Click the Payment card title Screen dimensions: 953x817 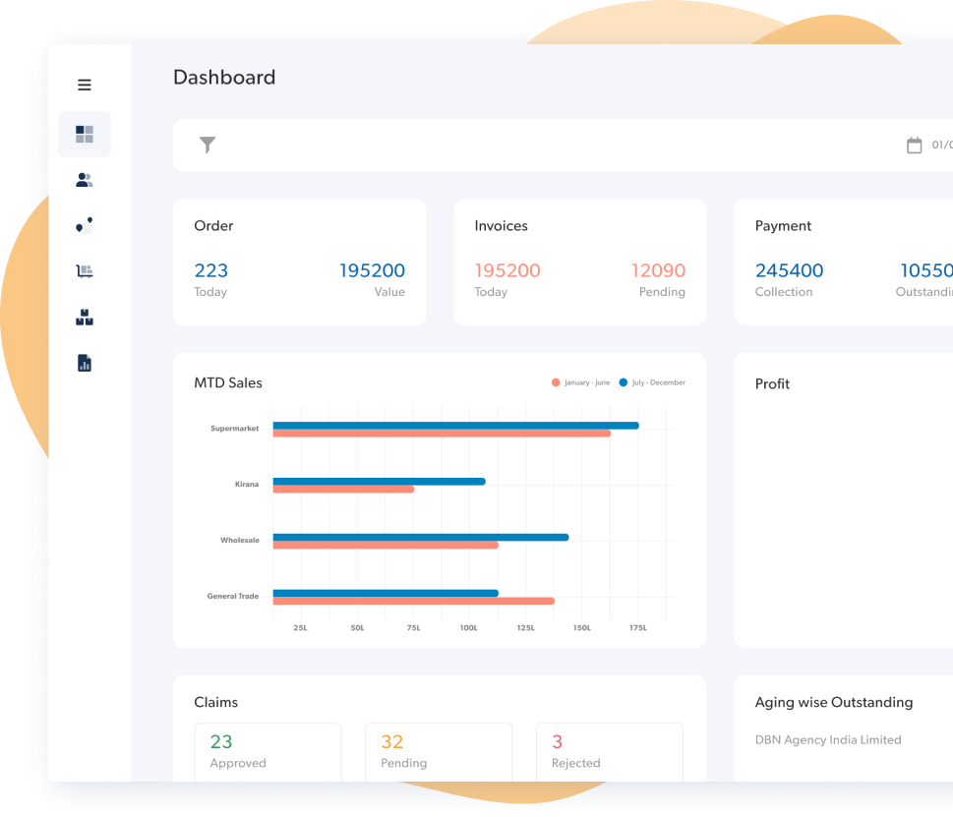[x=783, y=226]
